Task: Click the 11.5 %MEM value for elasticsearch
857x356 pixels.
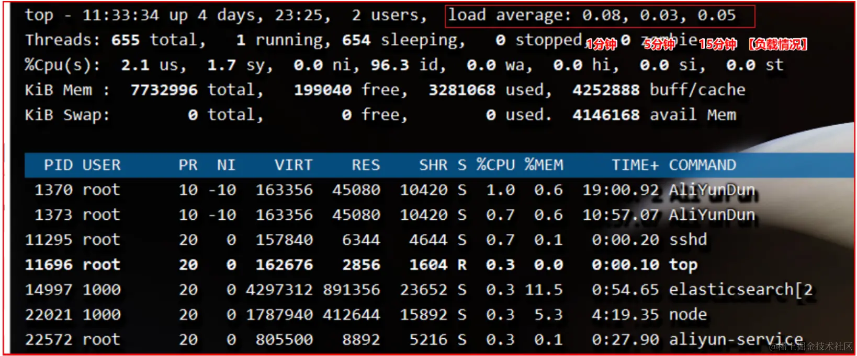Action: tap(544, 290)
